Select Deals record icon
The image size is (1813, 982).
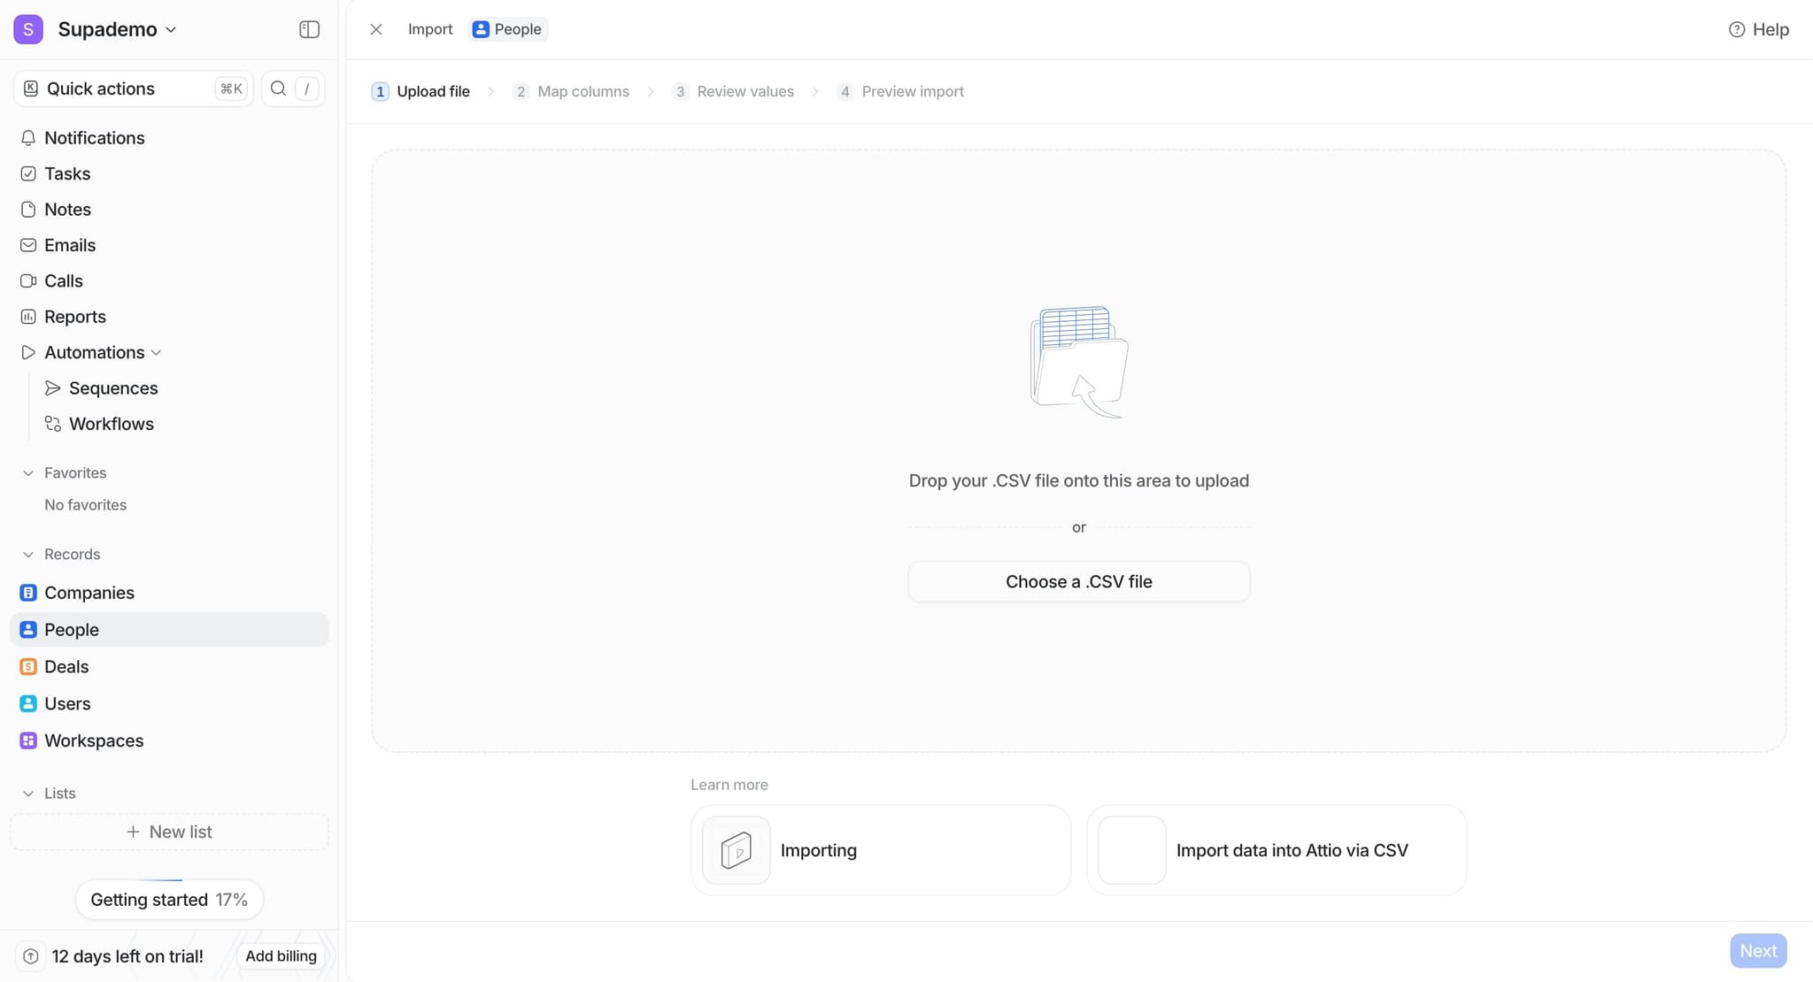pyautogui.click(x=28, y=667)
